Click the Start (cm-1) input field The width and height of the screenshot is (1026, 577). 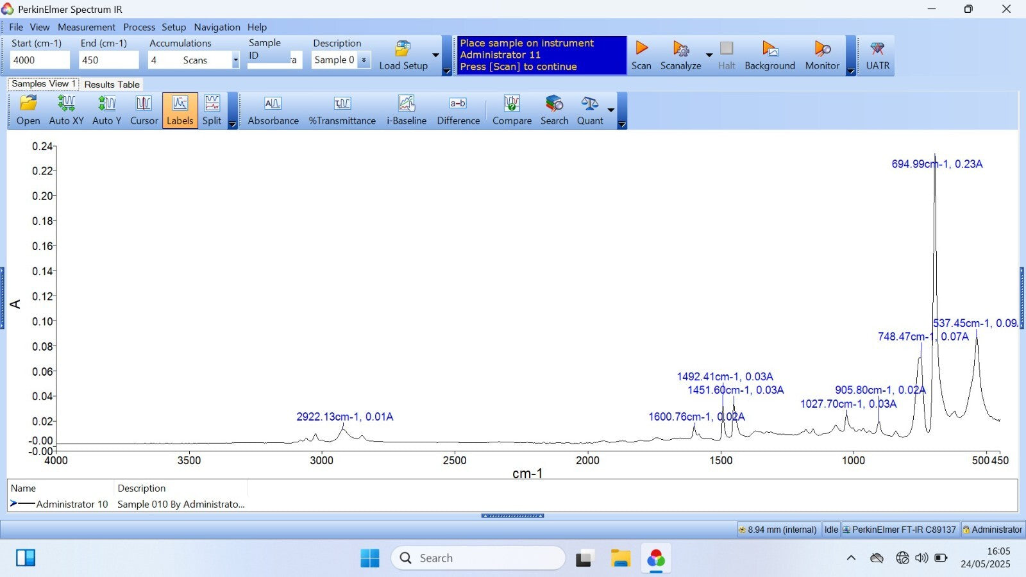[40, 60]
